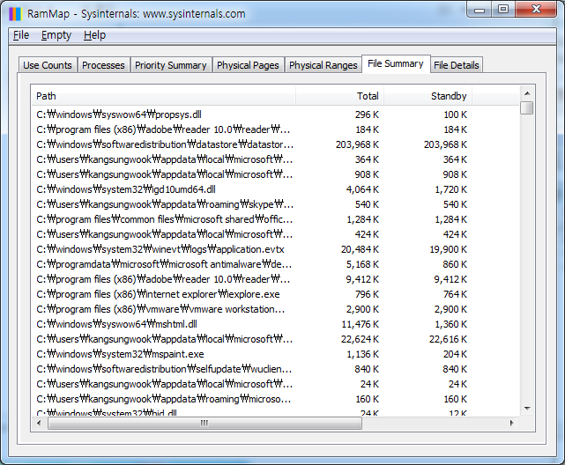This screenshot has width=565, height=465.
Task: Click the RamMap application icon in title bar
Action: click(x=16, y=14)
